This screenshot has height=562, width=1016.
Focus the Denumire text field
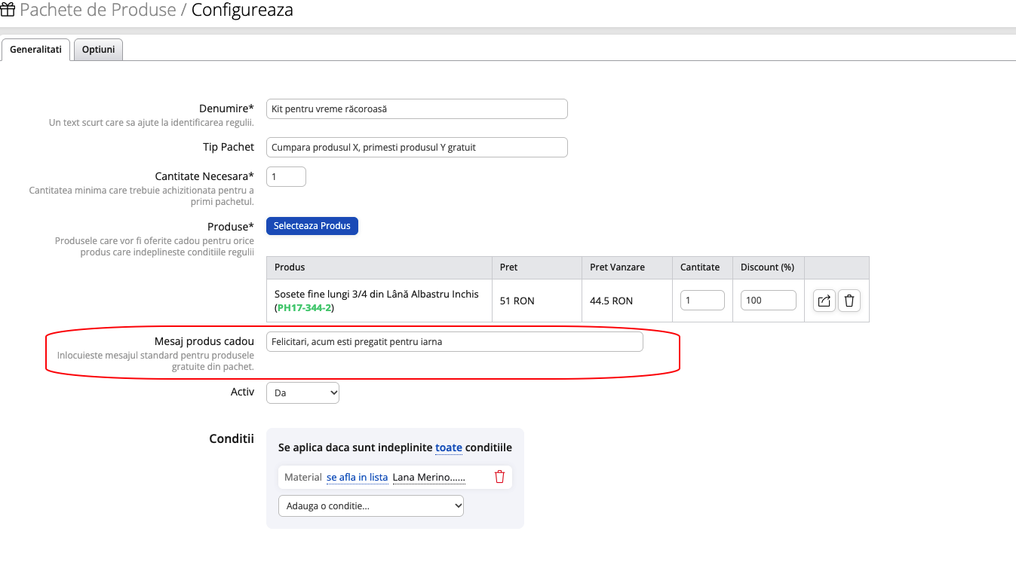417,109
